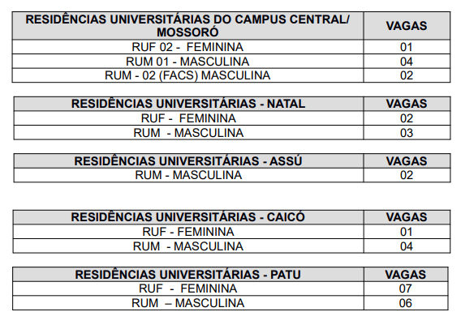Click the 04 vagas for RUM 01

pos(407,62)
